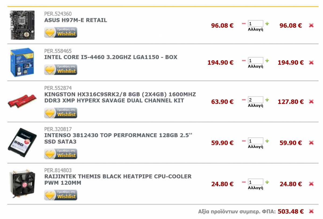323x219 pixels.
Task: Remove Intenso 128GB SSD from cart
Action: 311,143
